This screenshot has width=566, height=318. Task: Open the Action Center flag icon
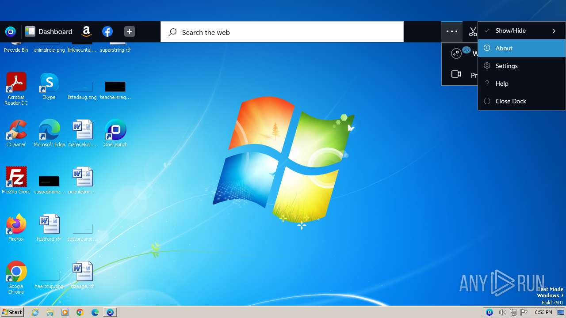525,312
